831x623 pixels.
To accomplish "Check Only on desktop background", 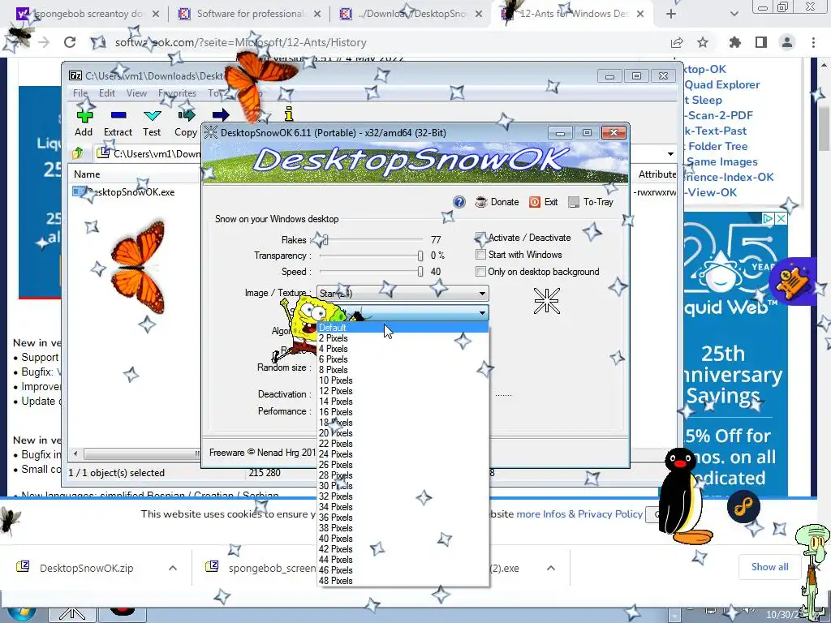I will pyautogui.click(x=480, y=271).
